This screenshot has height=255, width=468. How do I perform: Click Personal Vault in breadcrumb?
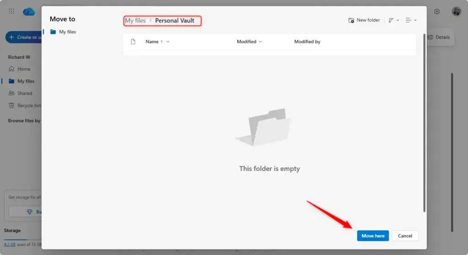(175, 21)
